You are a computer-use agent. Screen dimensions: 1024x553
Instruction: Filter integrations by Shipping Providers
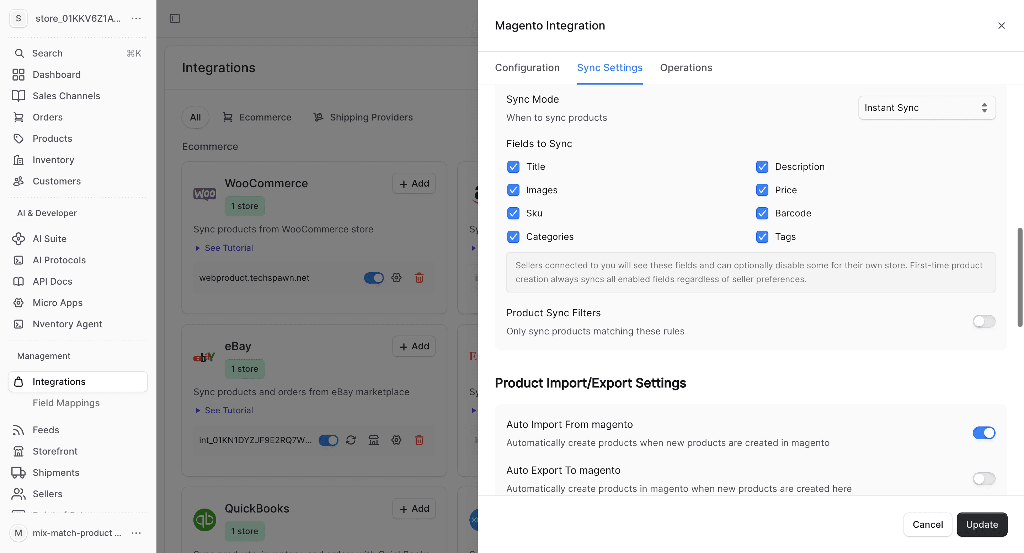[x=363, y=117]
